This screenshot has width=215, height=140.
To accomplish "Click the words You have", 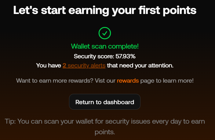I will [49, 65].
